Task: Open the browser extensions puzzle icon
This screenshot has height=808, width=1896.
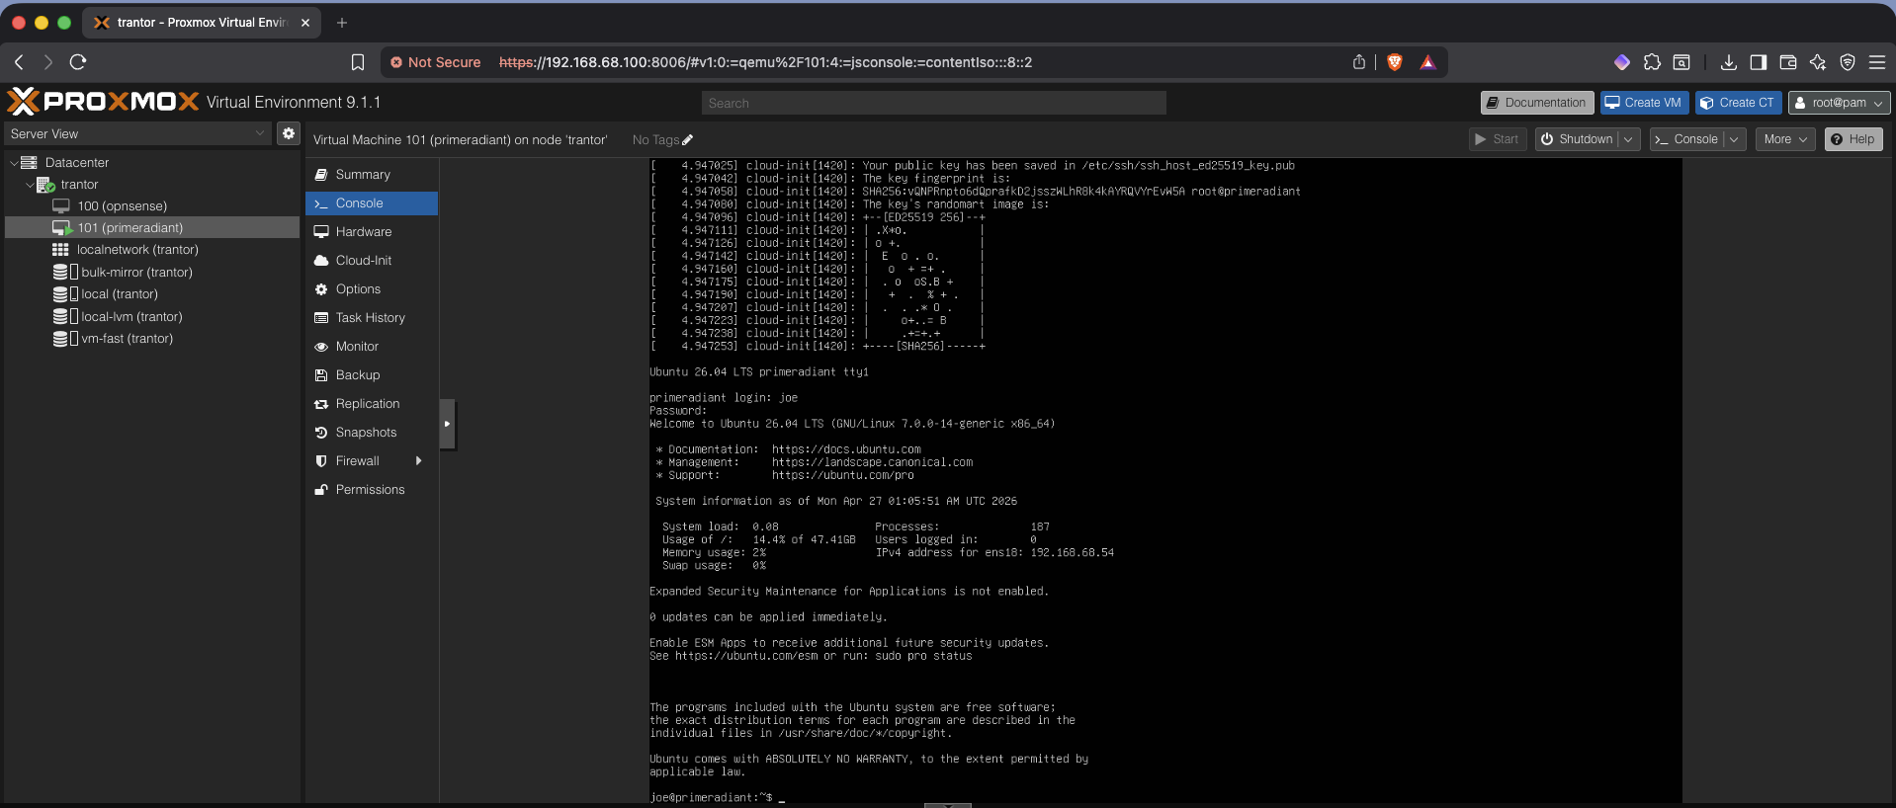Action: [x=1652, y=62]
